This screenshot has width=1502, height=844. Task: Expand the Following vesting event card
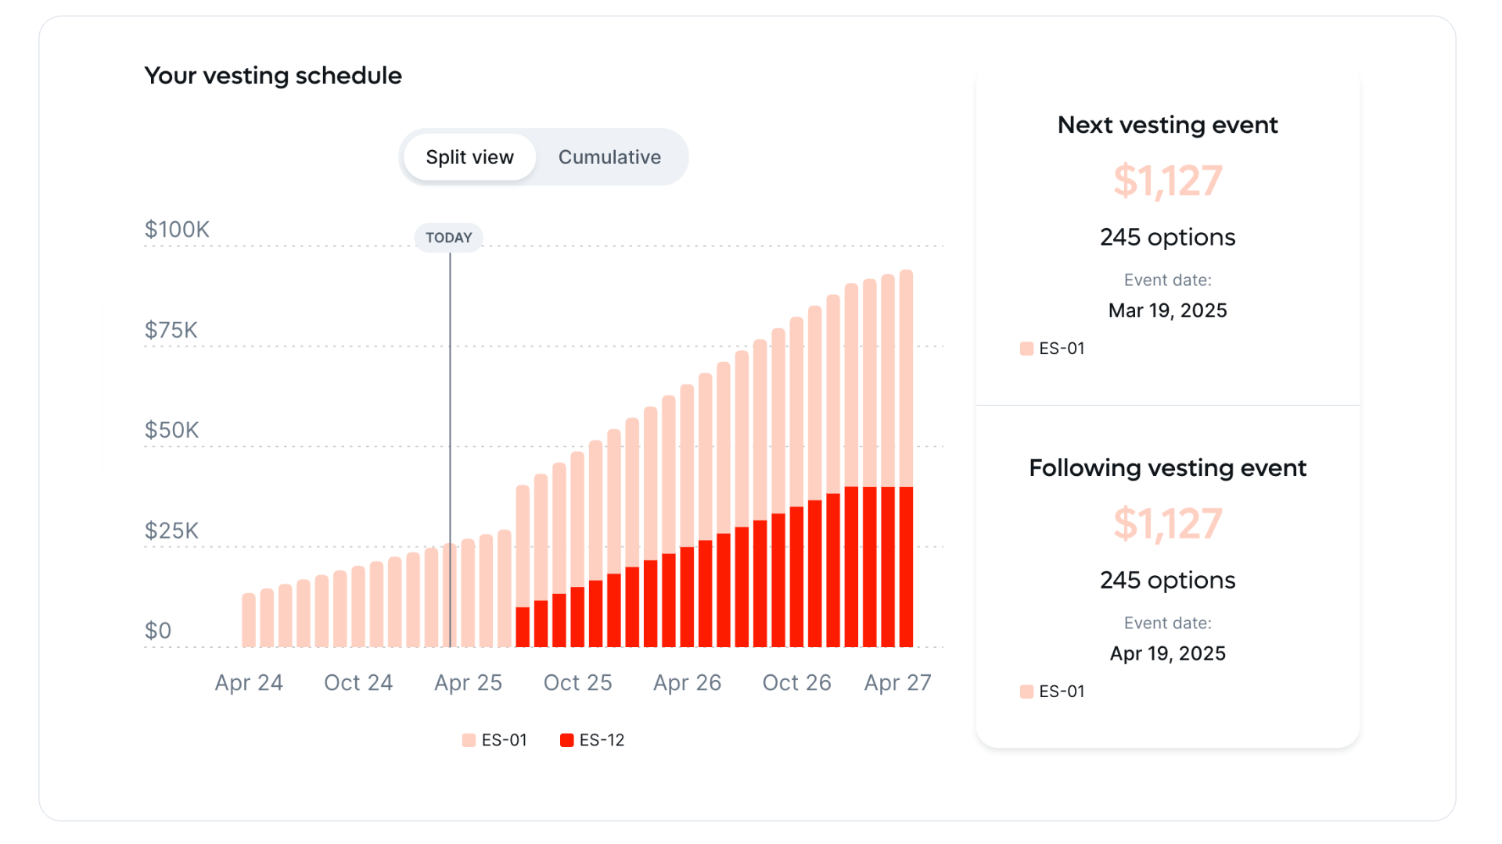click(1167, 467)
